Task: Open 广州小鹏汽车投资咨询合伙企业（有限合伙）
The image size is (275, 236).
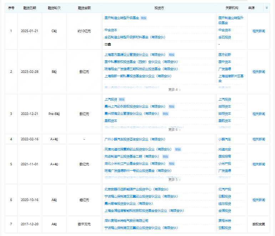Action: [x=135, y=139]
